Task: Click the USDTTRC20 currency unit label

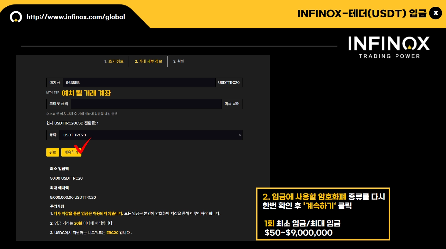Action: click(x=229, y=82)
